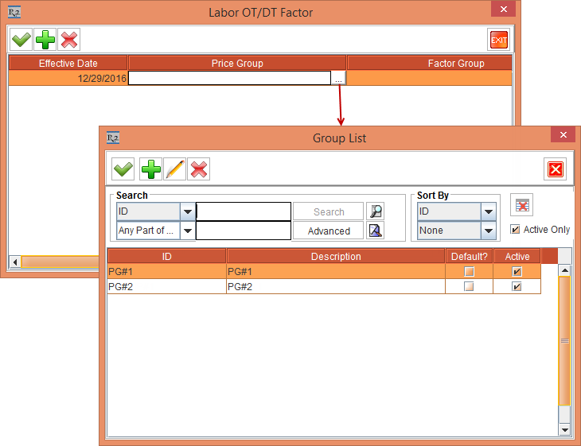Click the Description column header
The image size is (581, 446).
336,256
